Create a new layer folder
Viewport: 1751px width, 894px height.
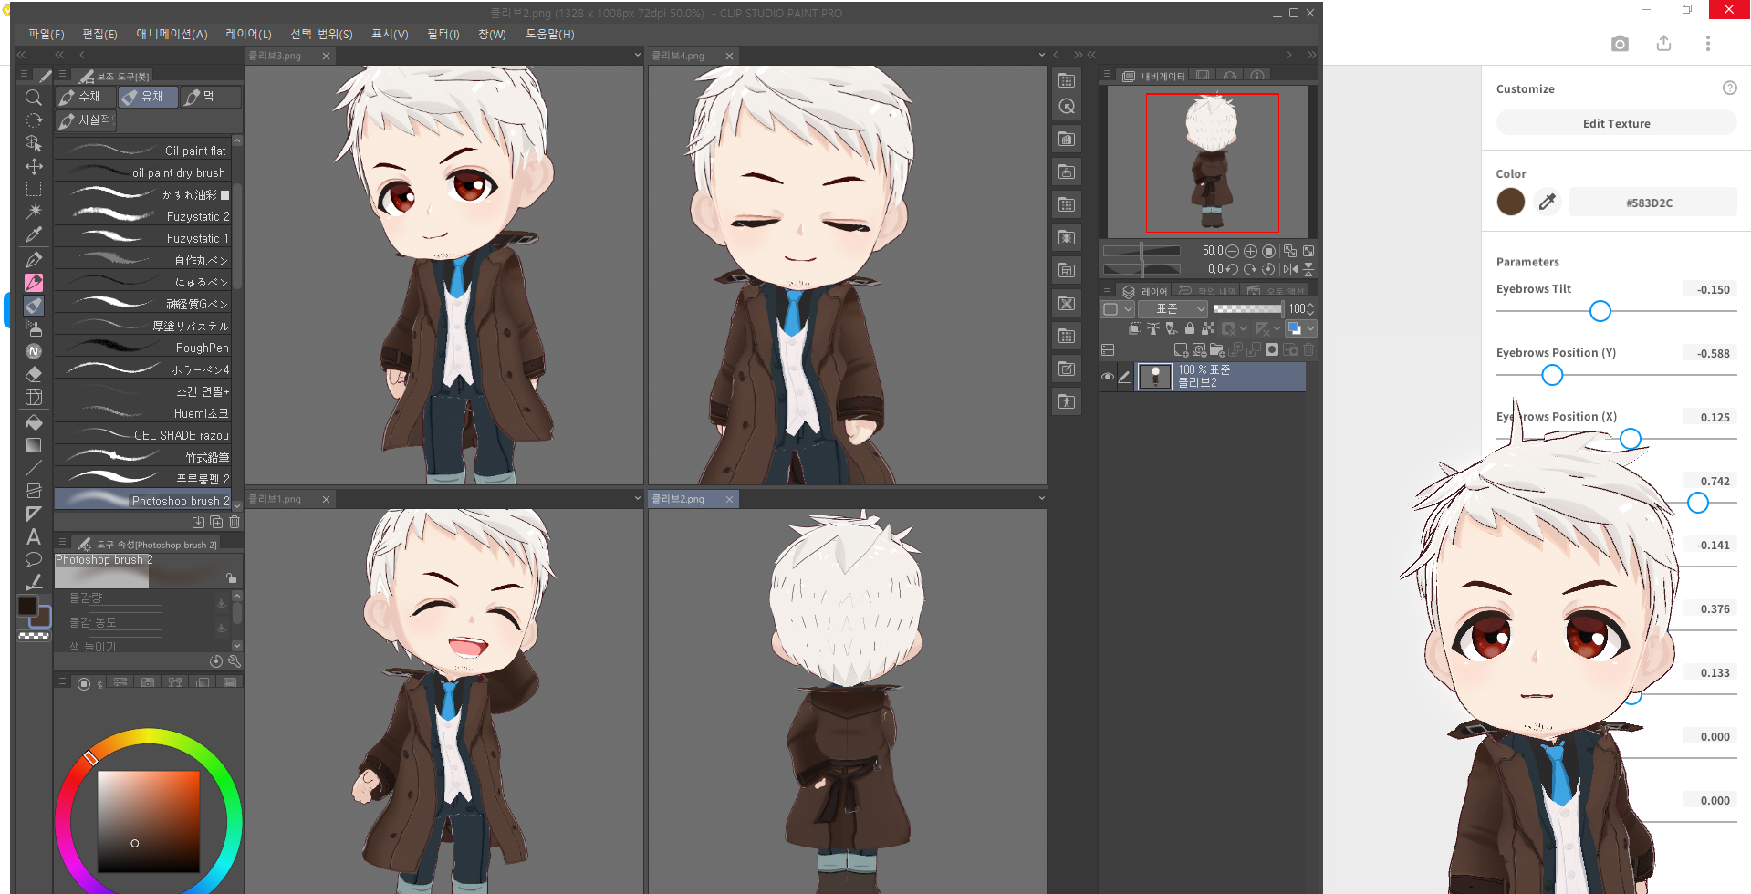(x=1216, y=350)
